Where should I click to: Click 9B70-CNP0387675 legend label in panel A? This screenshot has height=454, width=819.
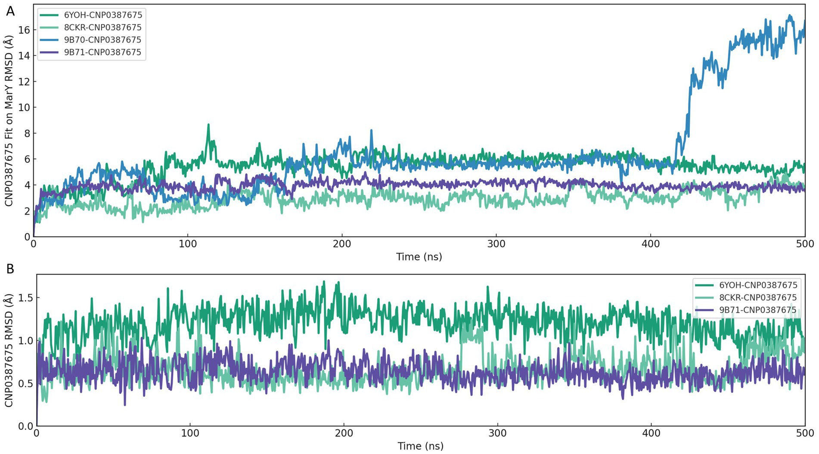click(x=102, y=40)
